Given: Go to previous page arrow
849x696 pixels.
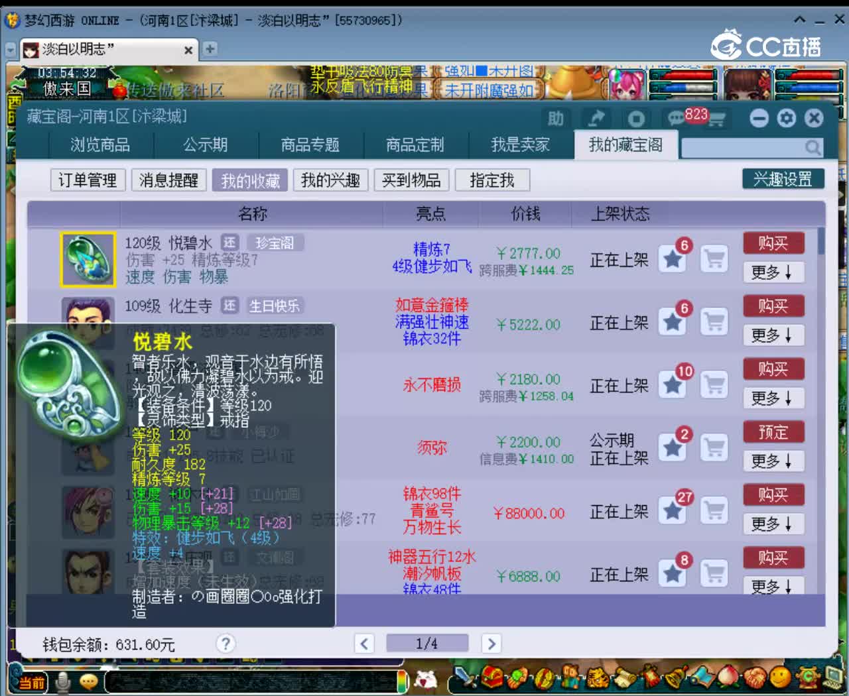Looking at the screenshot, I should pos(364,644).
